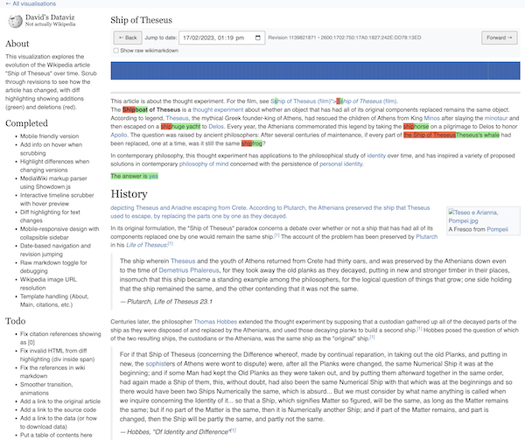The width and height of the screenshot is (525, 440).
Task: Open Life of Theseus italic link
Action: click(x=146, y=245)
